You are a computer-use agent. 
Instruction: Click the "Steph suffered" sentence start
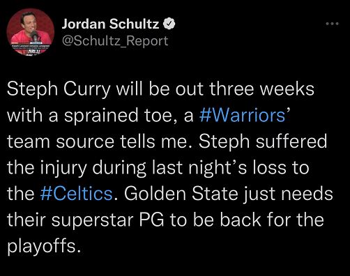[x=263, y=142]
